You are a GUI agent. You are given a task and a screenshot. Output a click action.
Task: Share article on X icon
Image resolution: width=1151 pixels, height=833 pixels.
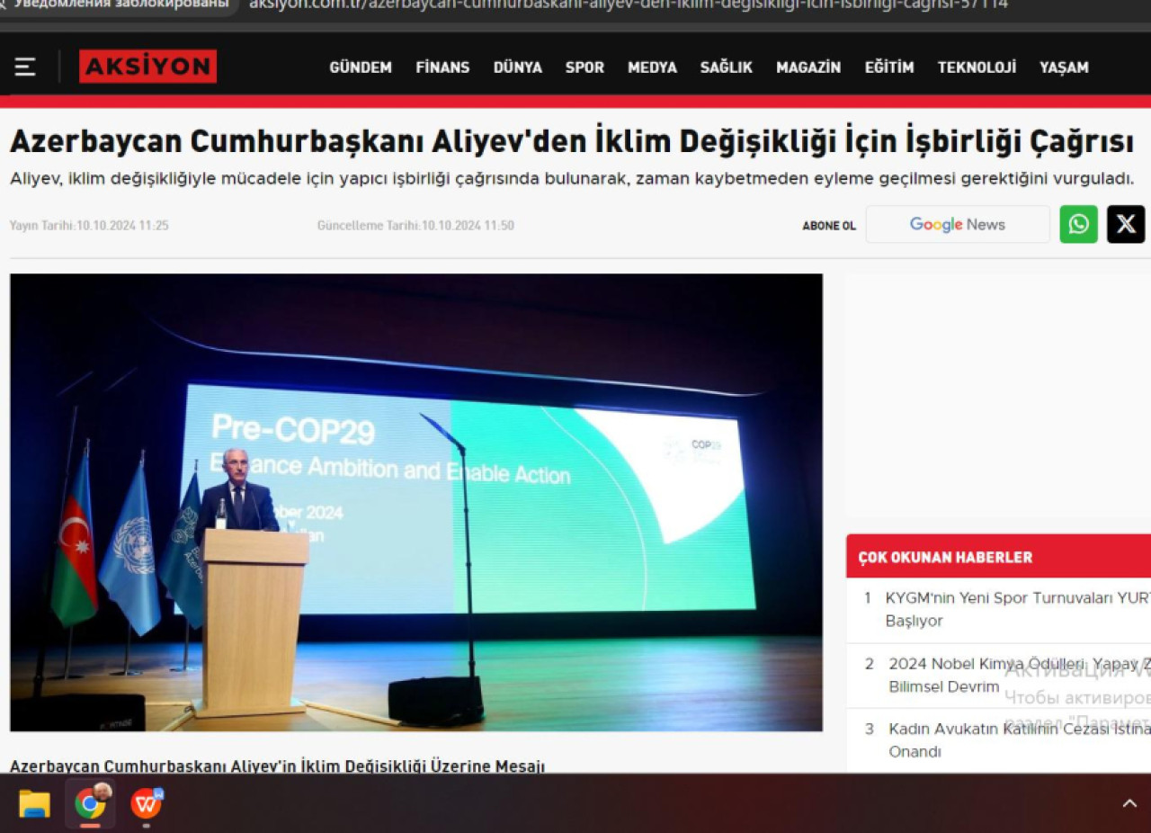click(x=1126, y=224)
